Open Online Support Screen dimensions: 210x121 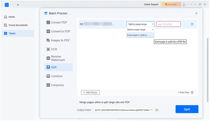(151, 4)
